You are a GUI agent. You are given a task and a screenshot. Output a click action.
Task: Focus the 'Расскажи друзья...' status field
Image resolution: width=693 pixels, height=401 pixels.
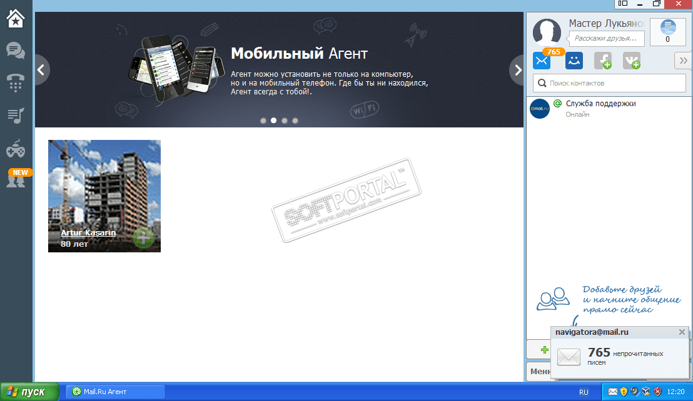(607, 38)
